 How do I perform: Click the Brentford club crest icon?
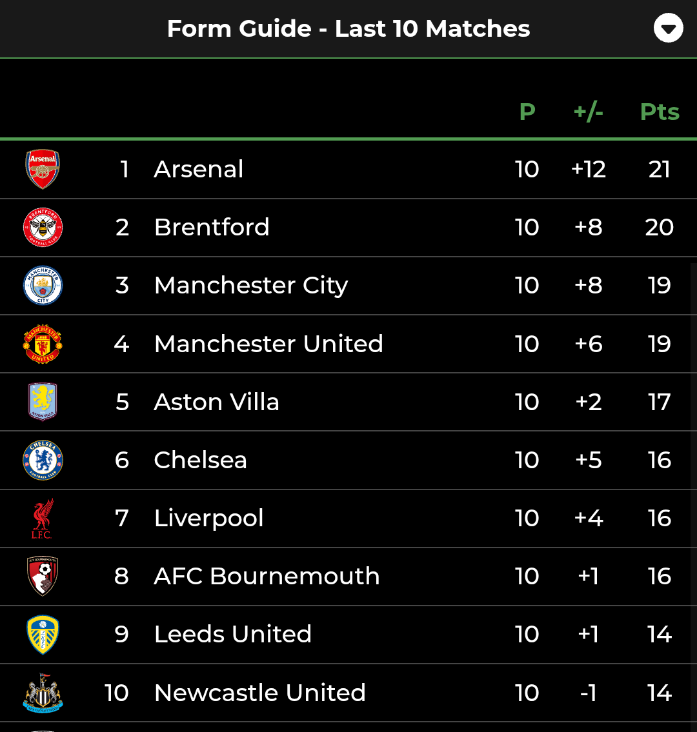(x=43, y=228)
